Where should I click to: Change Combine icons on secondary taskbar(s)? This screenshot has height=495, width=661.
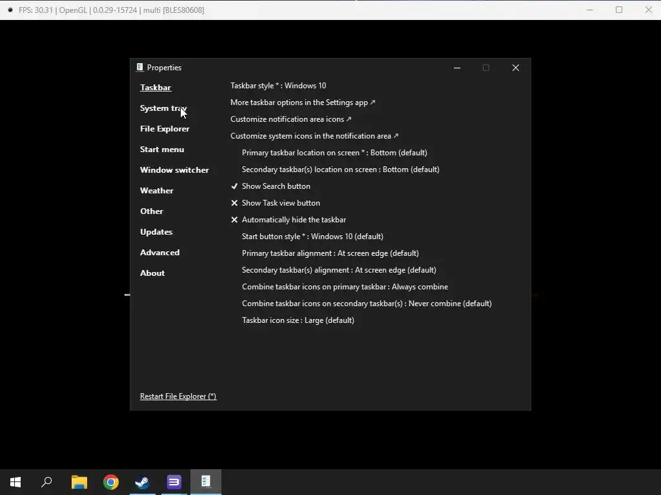(x=367, y=304)
